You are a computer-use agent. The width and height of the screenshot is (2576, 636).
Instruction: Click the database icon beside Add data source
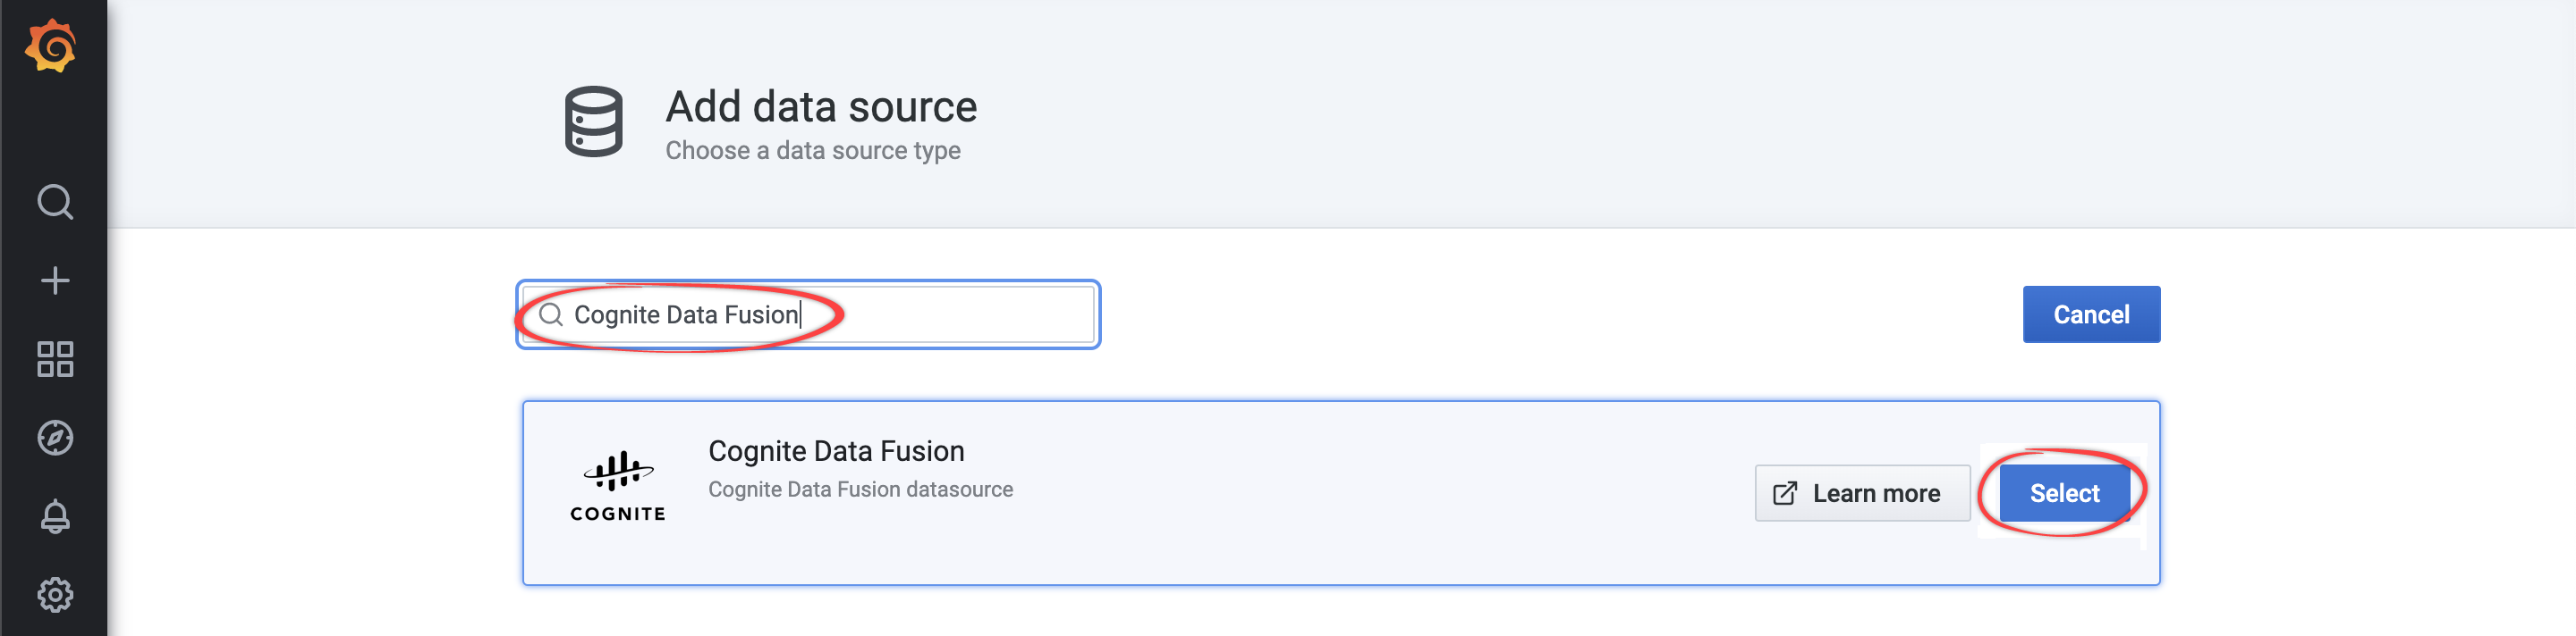tap(594, 121)
